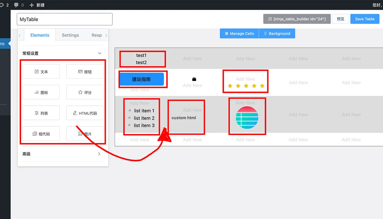Select the 短代码 shortcode element
This screenshot has width=383, height=219.
pos(41,134)
